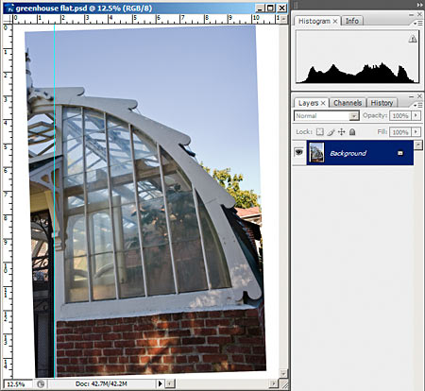Toggle lock image pixels brush icon
This screenshot has width=425, height=391.
331,132
